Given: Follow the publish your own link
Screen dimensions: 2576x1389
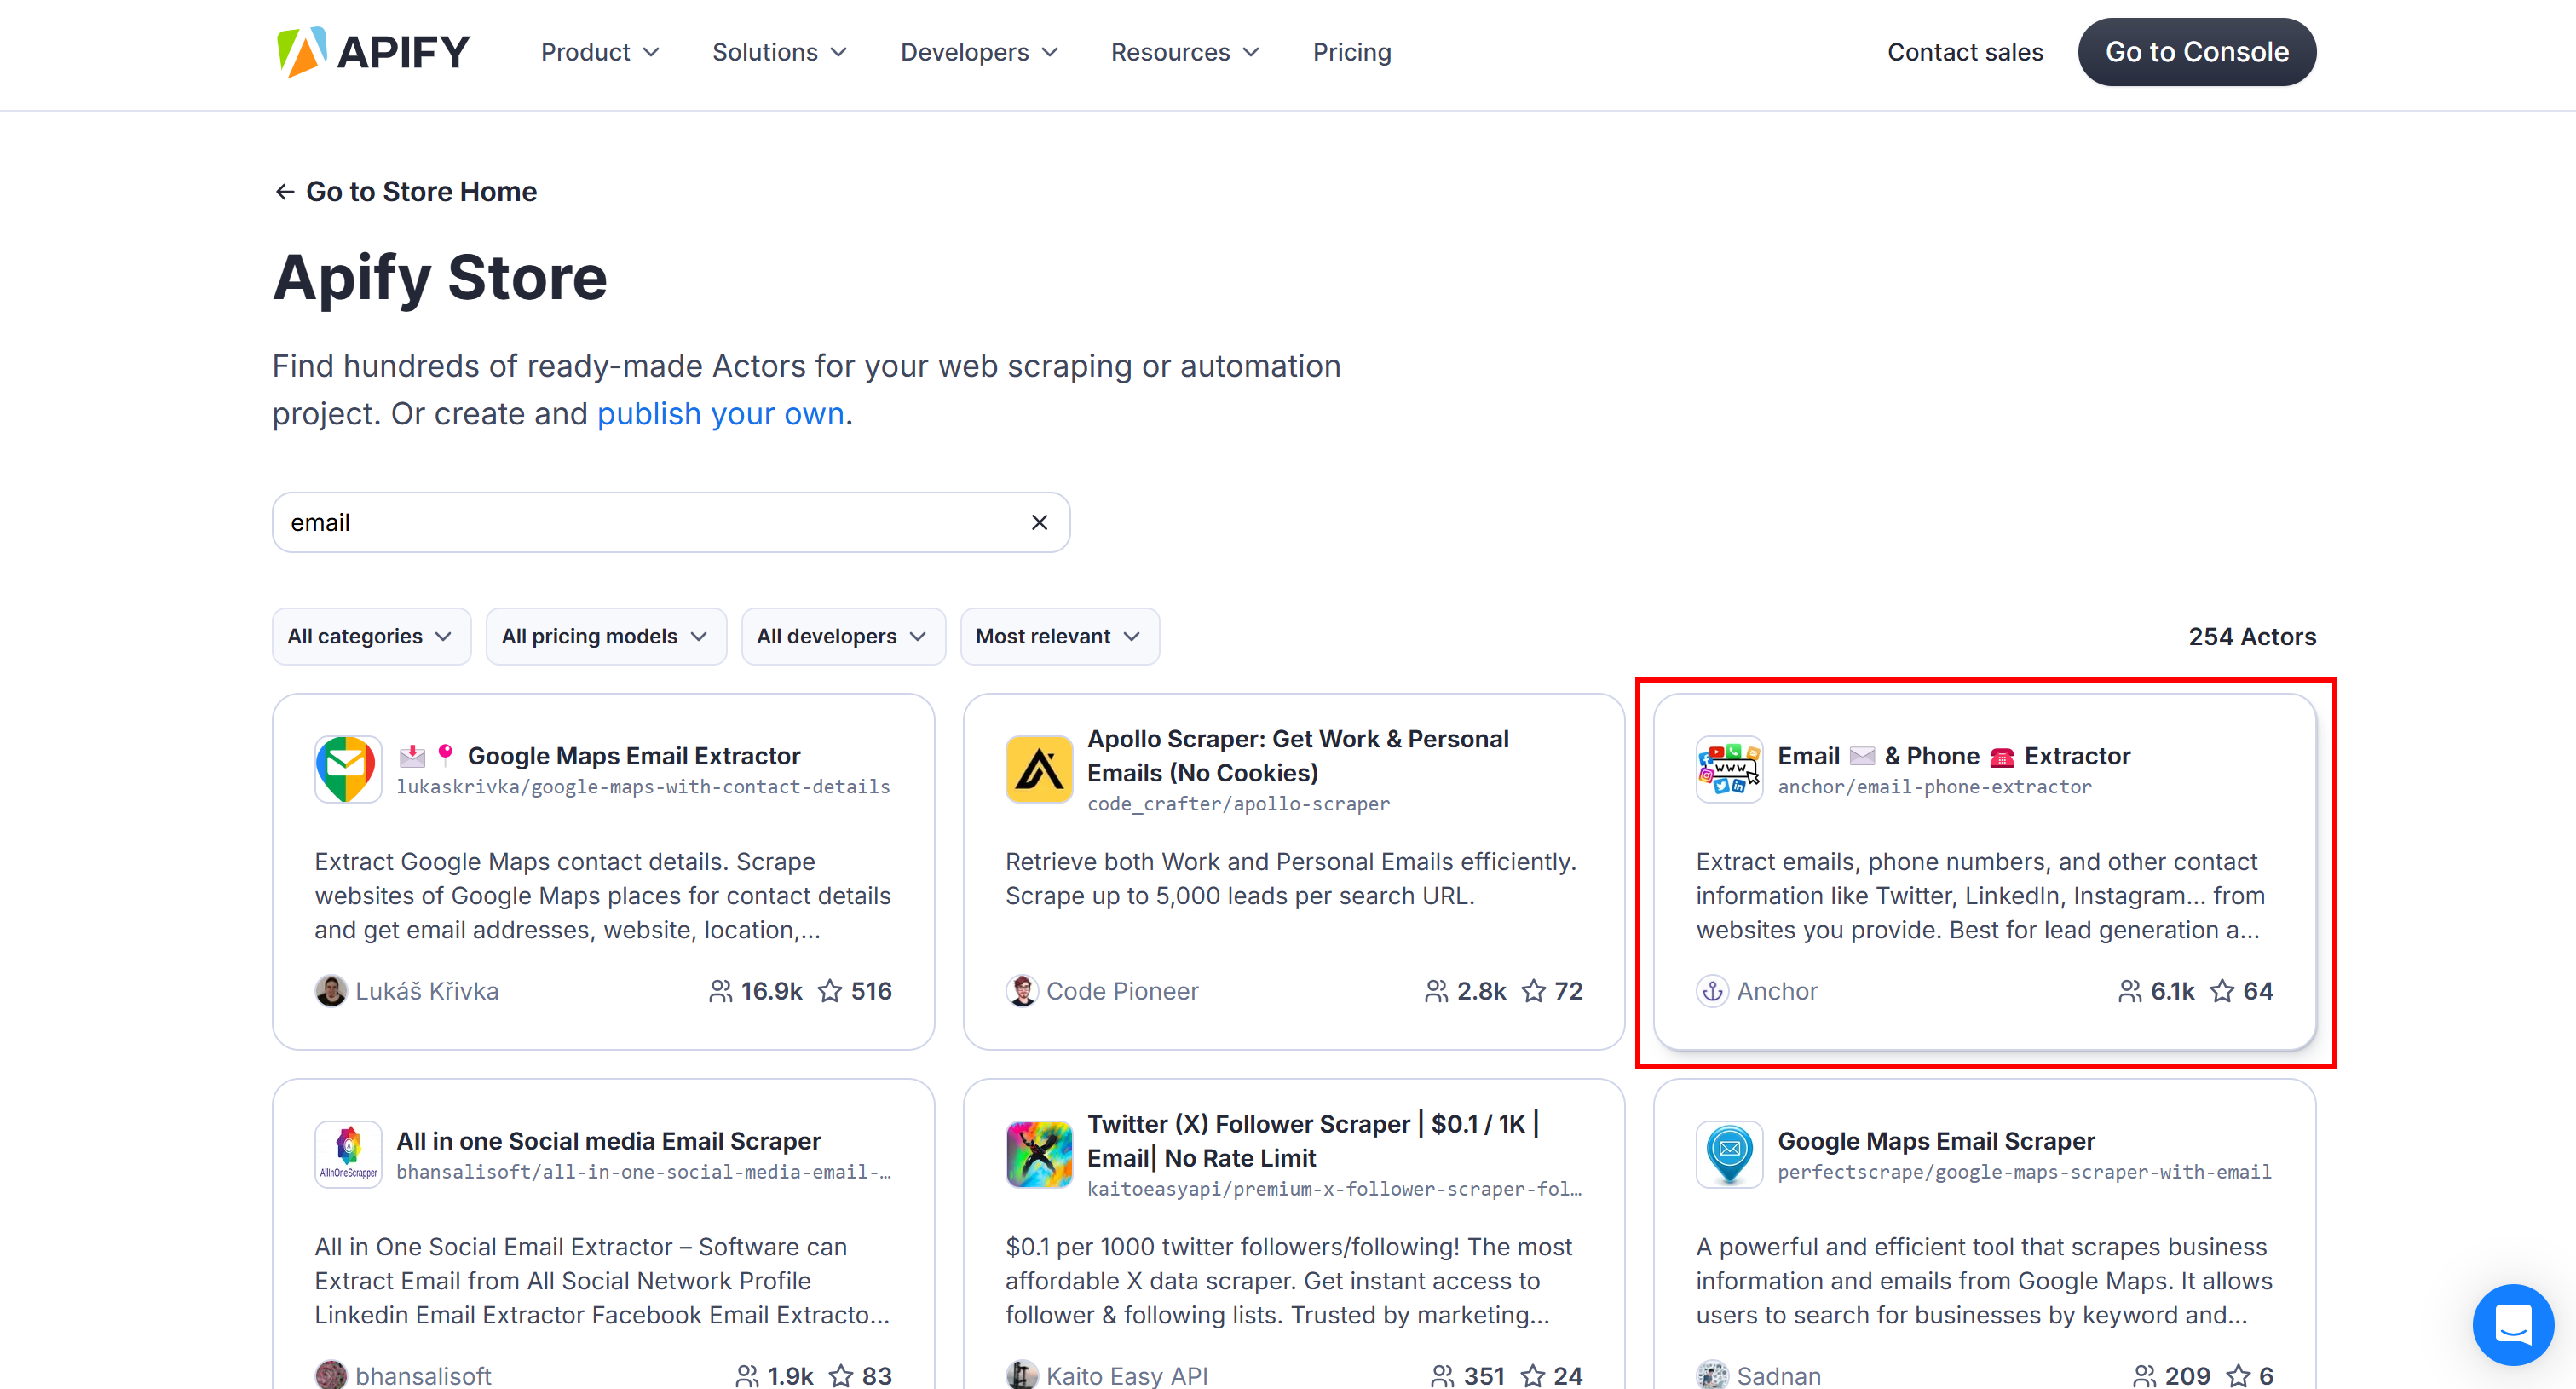Looking at the screenshot, I should [x=720, y=413].
